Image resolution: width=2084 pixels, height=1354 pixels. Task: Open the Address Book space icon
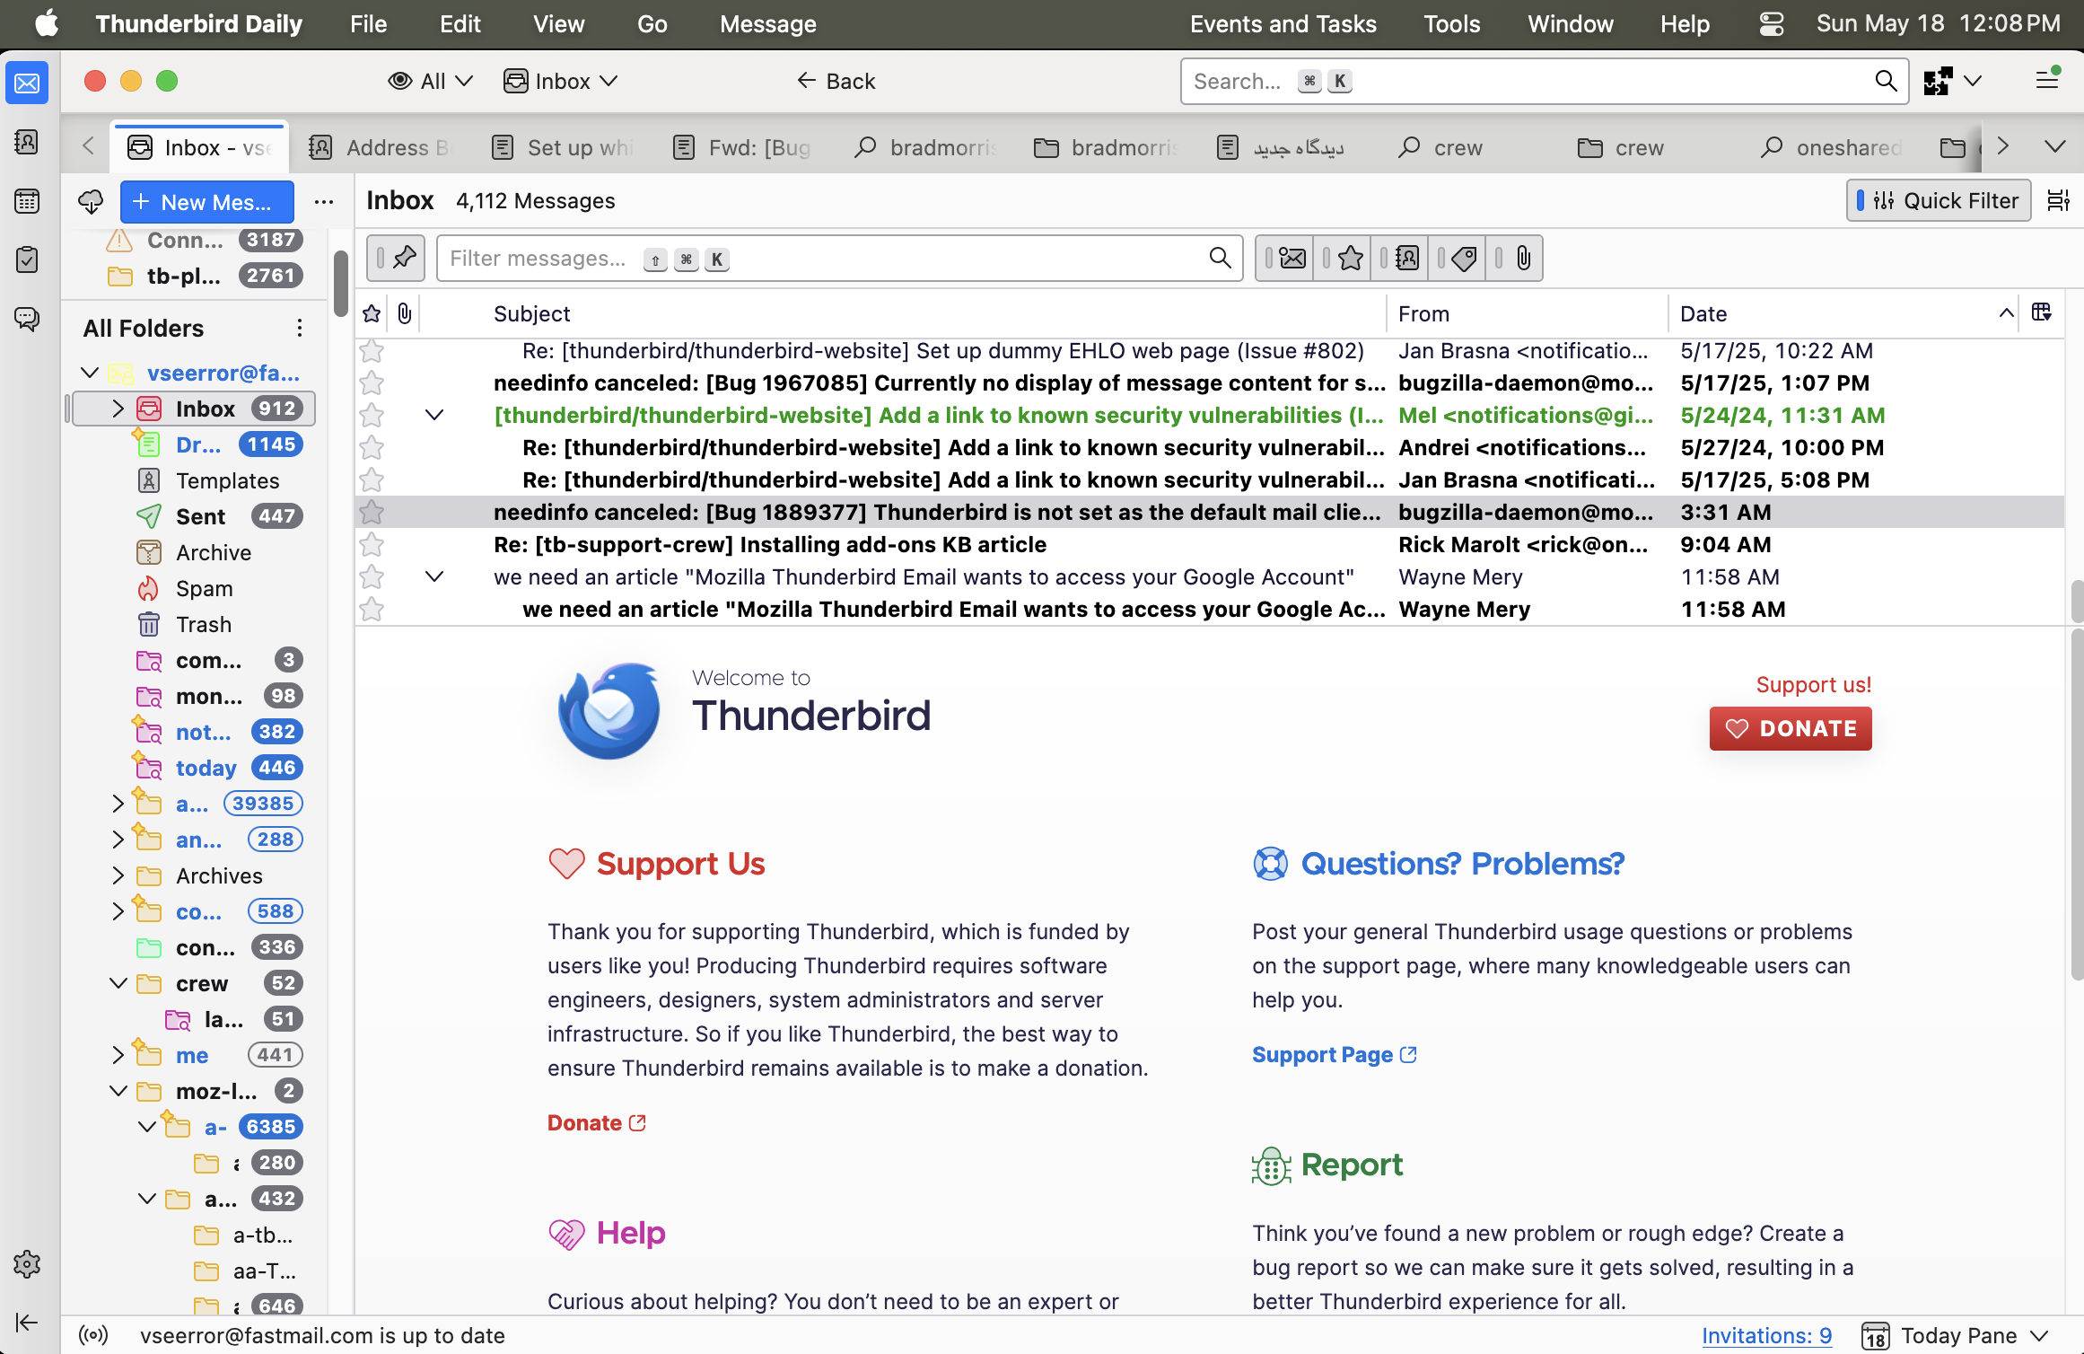pos(27,142)
